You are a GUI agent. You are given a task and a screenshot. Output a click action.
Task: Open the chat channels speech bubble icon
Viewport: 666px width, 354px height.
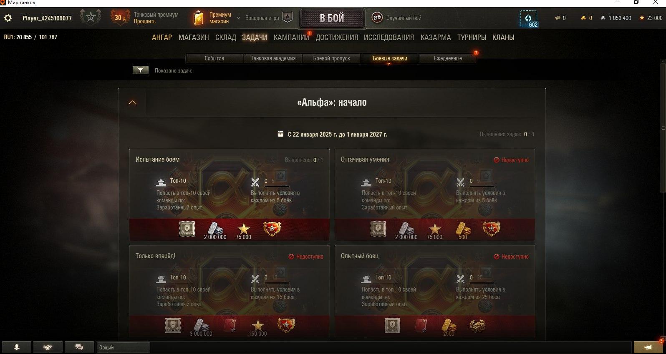click(x=79, y=347)
